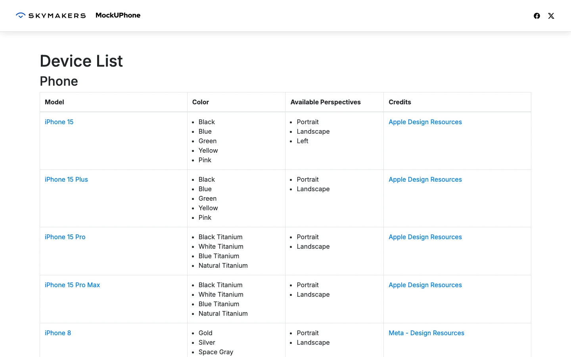Visit Apple Design Resources for iPhone 15 Pro Max
Screen dimensions: 571x357
(x=425, y=285)
